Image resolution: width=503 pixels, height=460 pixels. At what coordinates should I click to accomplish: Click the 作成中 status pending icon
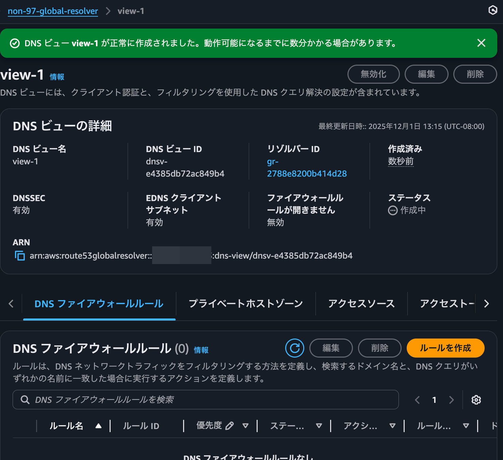(x=393, y=211)
